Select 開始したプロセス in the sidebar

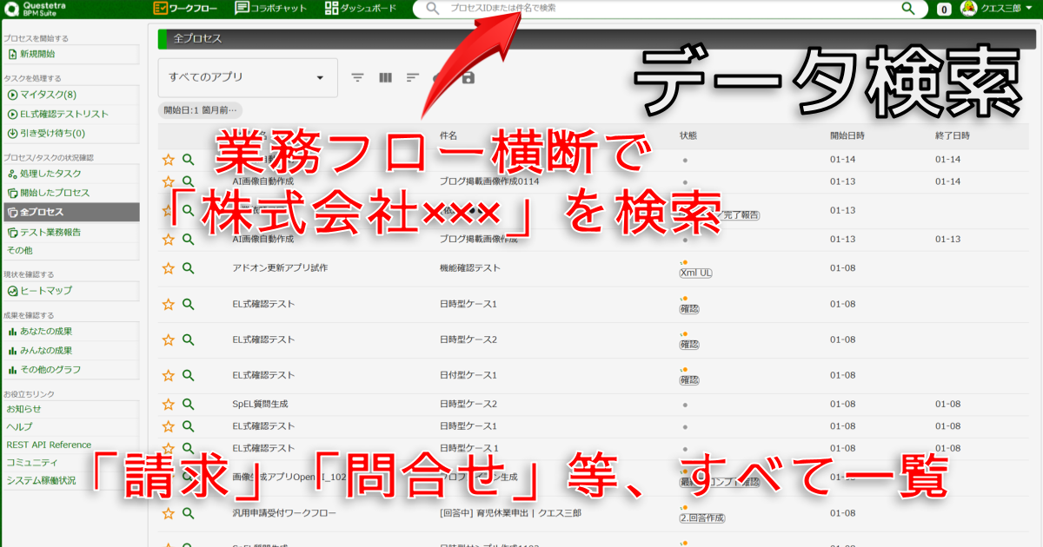click(x=70, y=193)
